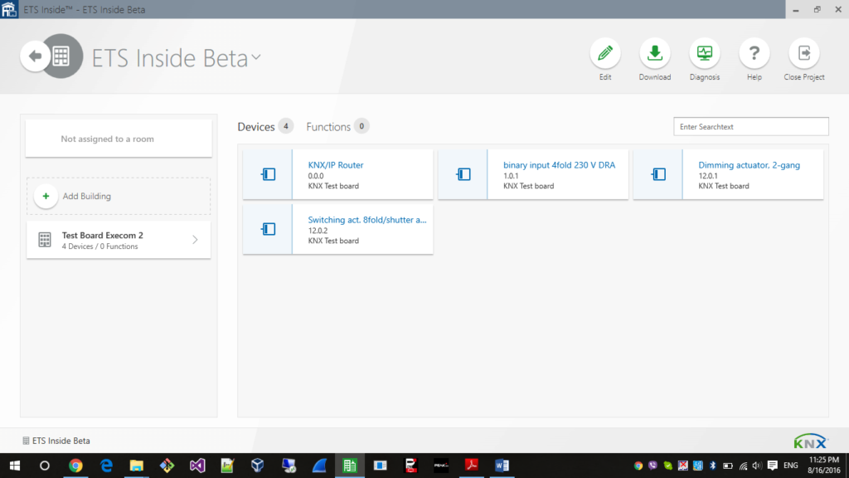Open the Switching act. 8fold/shutter device

367,220
